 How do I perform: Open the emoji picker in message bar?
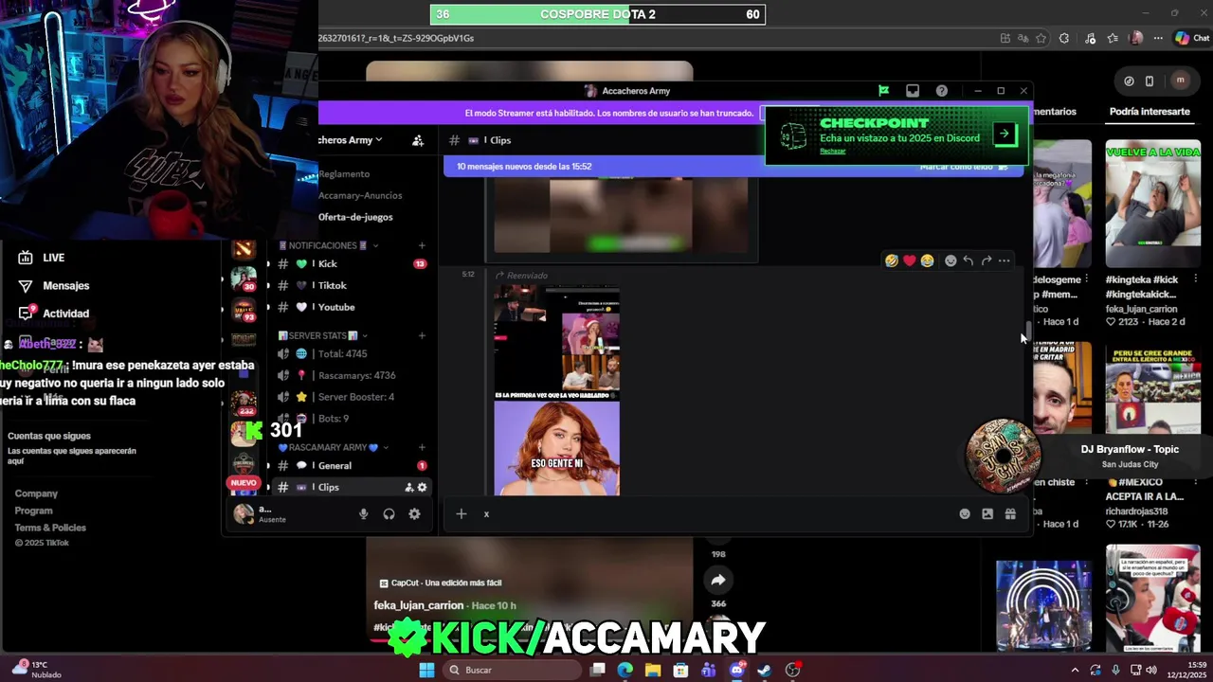(x=965, y=513)
